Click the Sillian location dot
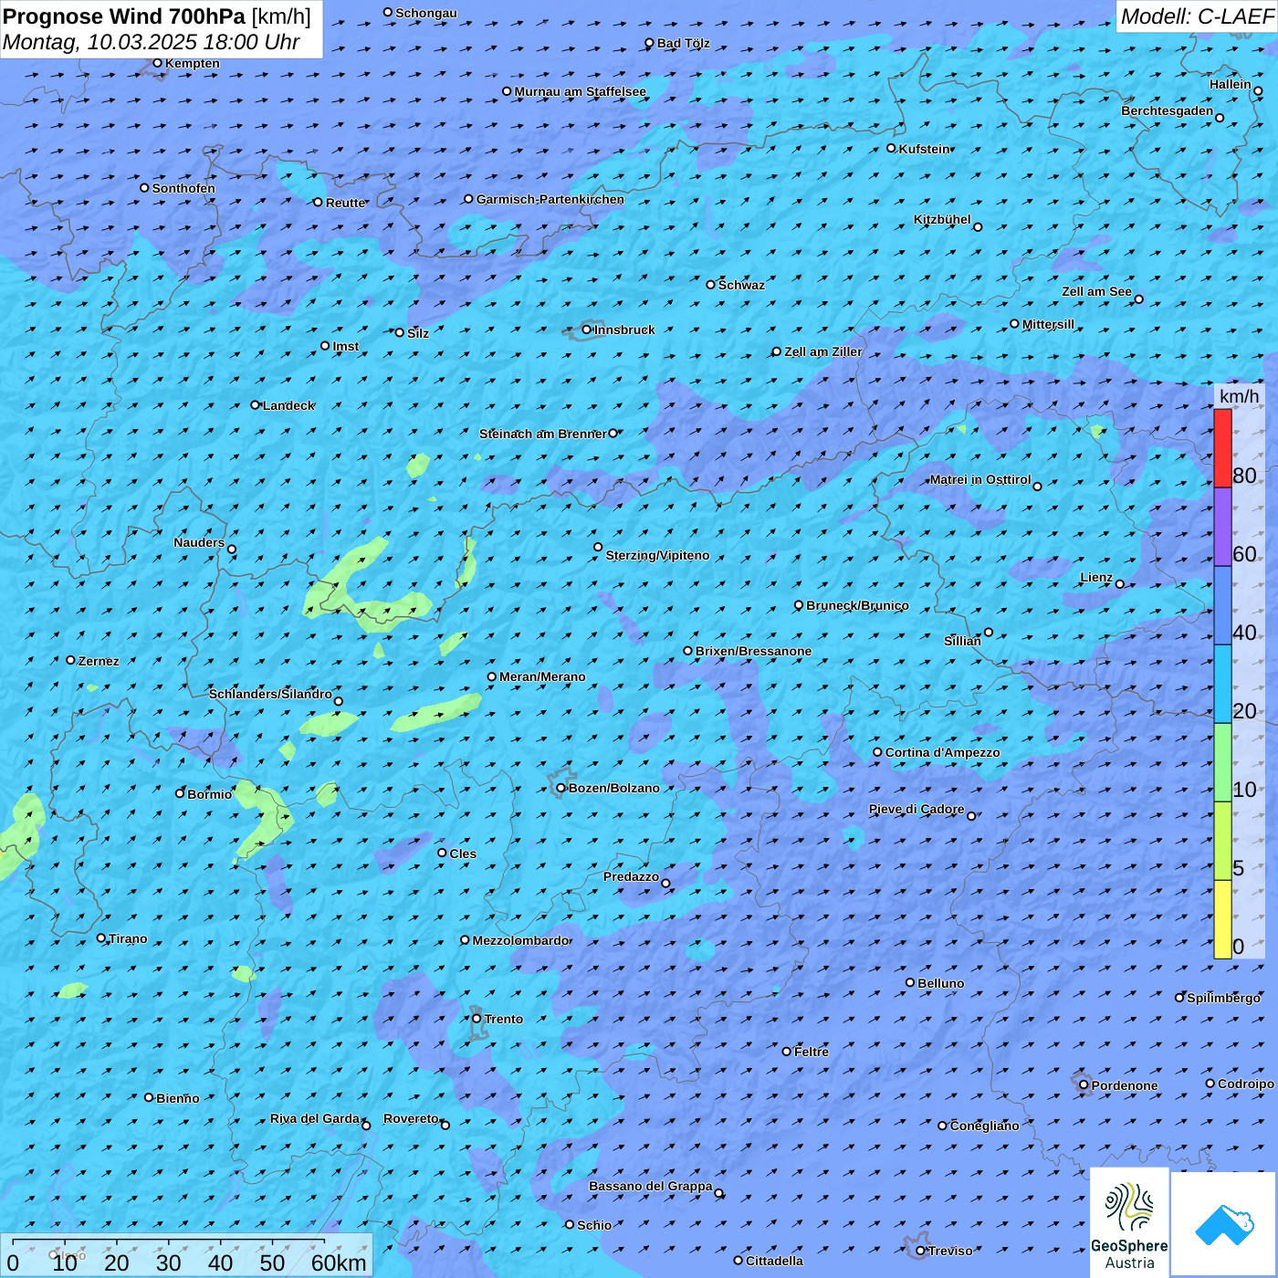The image size is (1278, 1278). coord(989,632)
